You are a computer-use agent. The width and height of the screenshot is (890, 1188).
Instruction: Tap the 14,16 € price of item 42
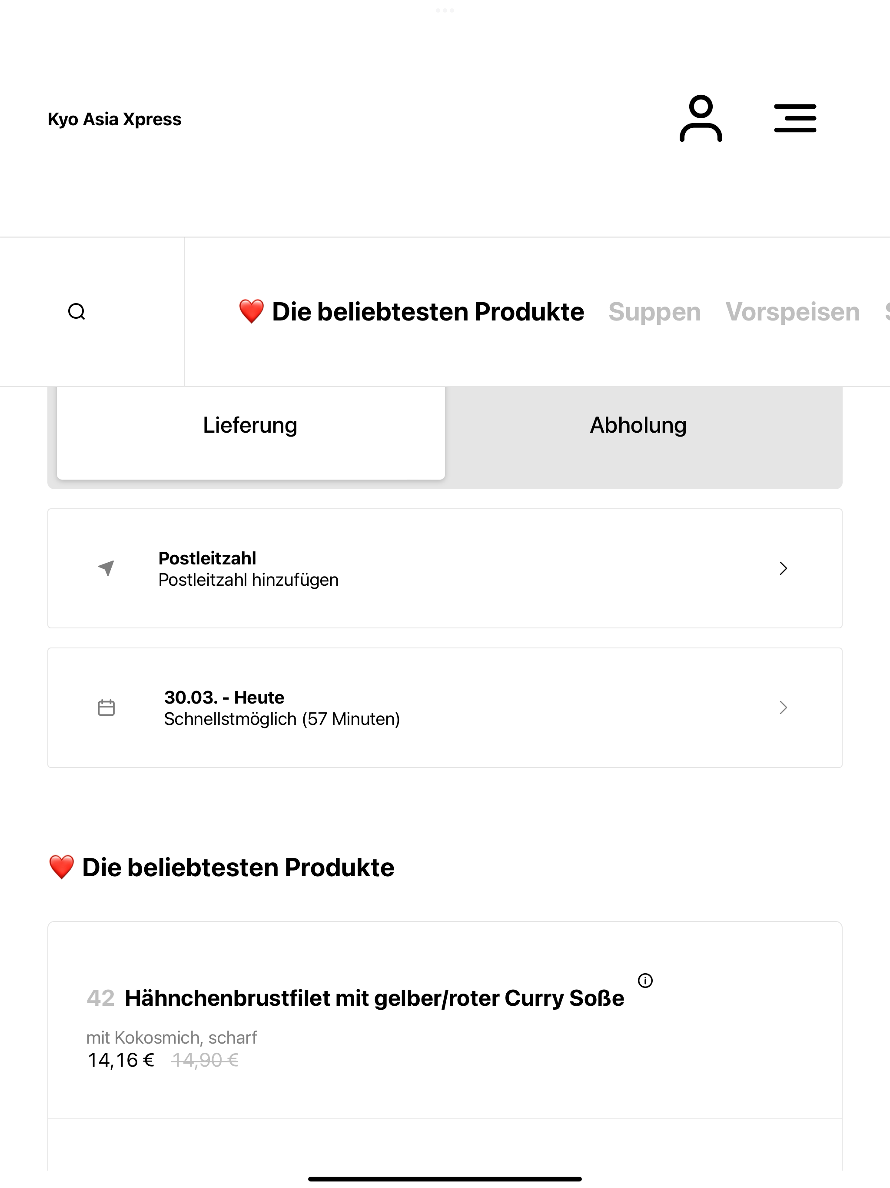coord(121,1060)
